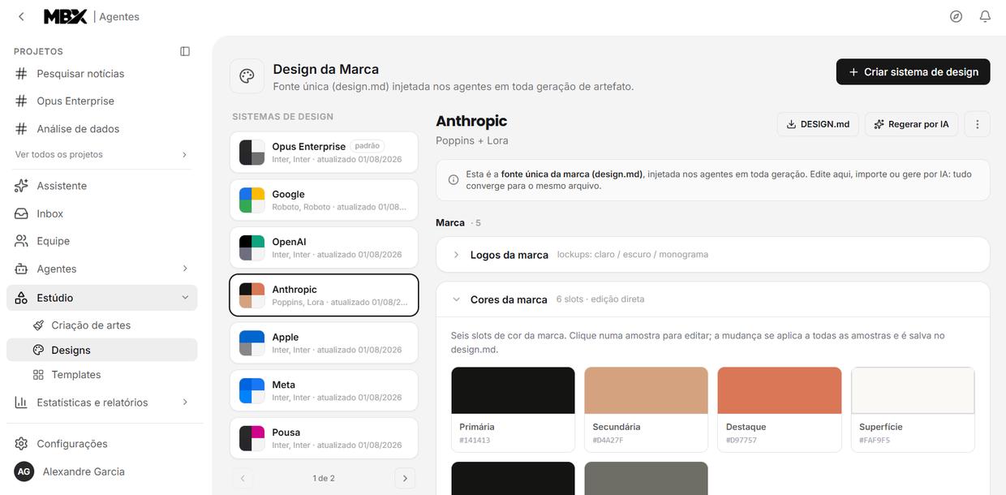Edit the Destaque color swatch #D97757
The height and width of the screenshot is (495, 1006).
780,390
